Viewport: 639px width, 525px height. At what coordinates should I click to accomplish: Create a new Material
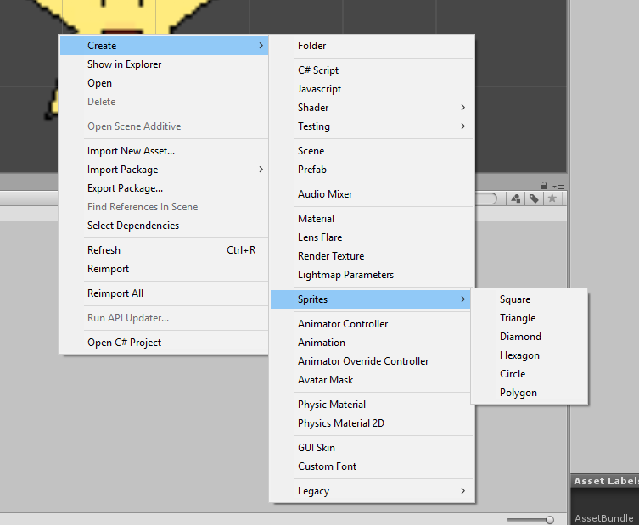click(x=372, y=219)
